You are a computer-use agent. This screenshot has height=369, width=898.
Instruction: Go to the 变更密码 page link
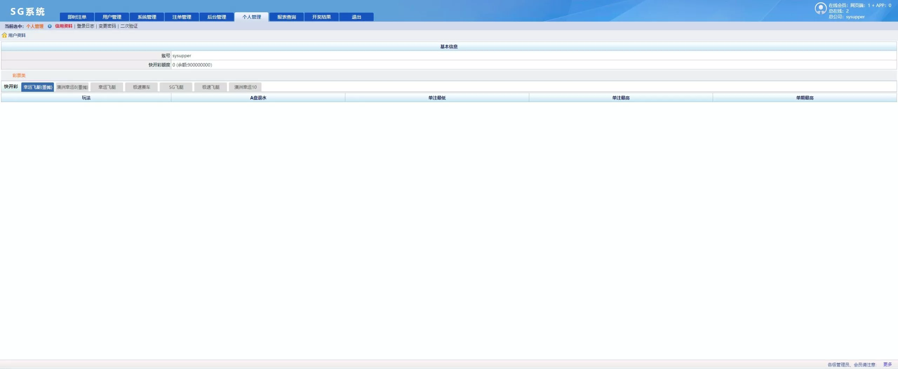coord(107,26)
